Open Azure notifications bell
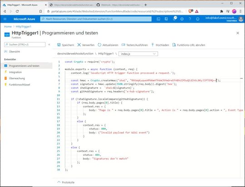 coord(174,19)
